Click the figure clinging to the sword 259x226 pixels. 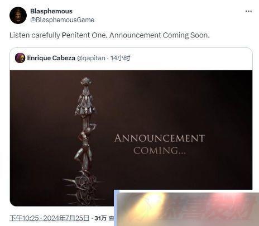pos(86,145)
